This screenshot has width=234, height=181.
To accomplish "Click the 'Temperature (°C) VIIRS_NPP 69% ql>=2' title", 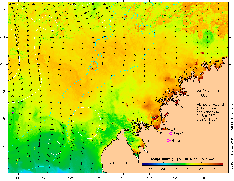I will coord(182,159).
